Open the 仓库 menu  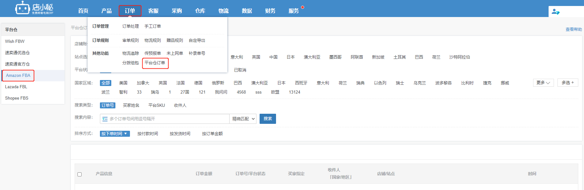point(200,11)
